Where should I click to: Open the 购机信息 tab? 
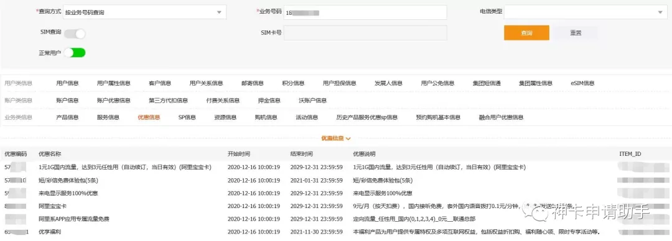266,117
